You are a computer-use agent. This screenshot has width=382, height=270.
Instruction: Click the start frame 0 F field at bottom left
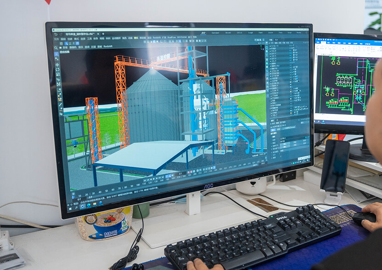[79, 200]
